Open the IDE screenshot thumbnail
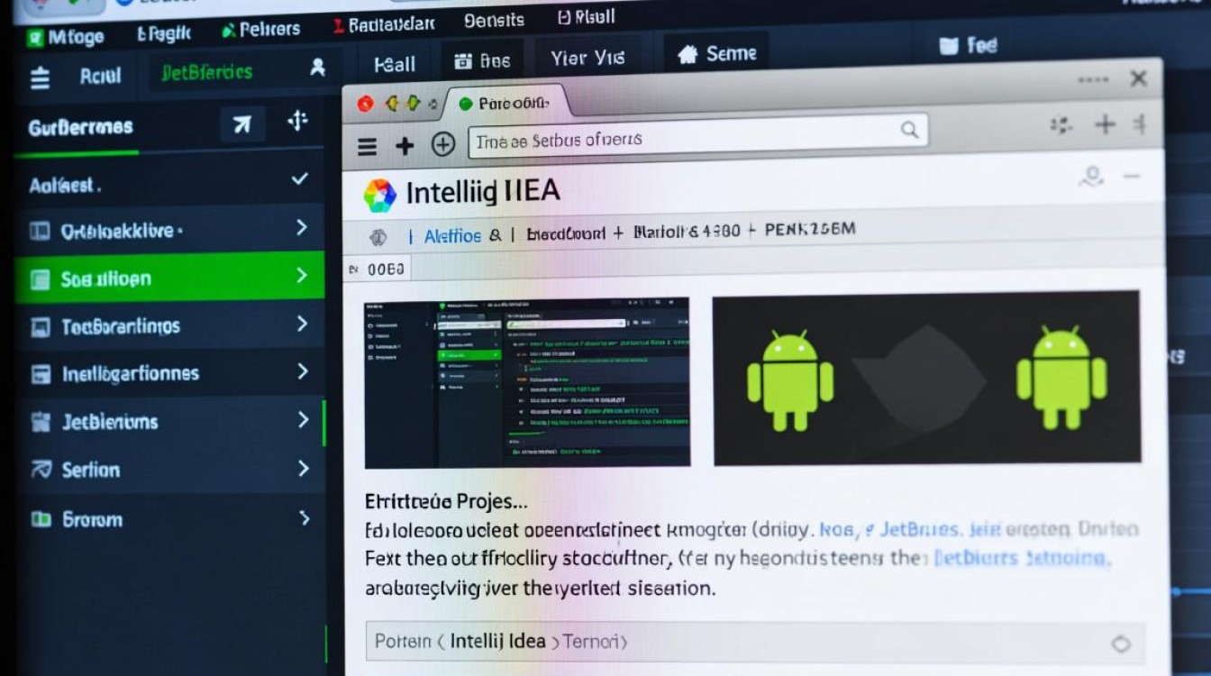This screenshot has height=676, width=1211. 527,382
